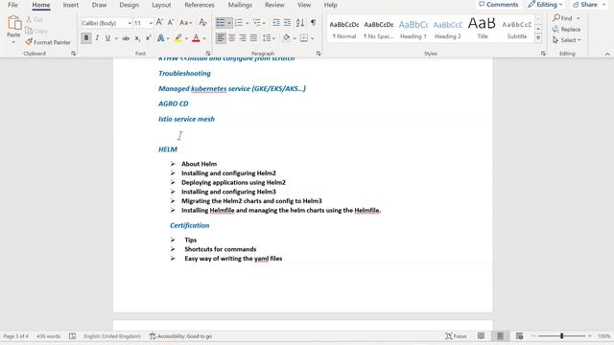The width and height of the screenshot is (614, 345).
Task: Apply superscript formatting
Action: coord(148,38)
